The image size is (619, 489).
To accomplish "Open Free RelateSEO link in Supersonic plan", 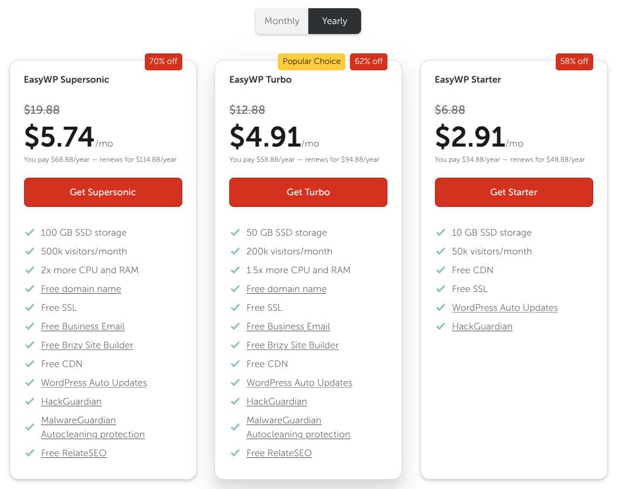I will coord(73,453).
